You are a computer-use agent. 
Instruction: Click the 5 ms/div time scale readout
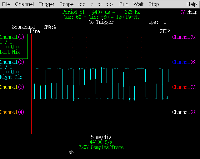[x=101, y=137]
